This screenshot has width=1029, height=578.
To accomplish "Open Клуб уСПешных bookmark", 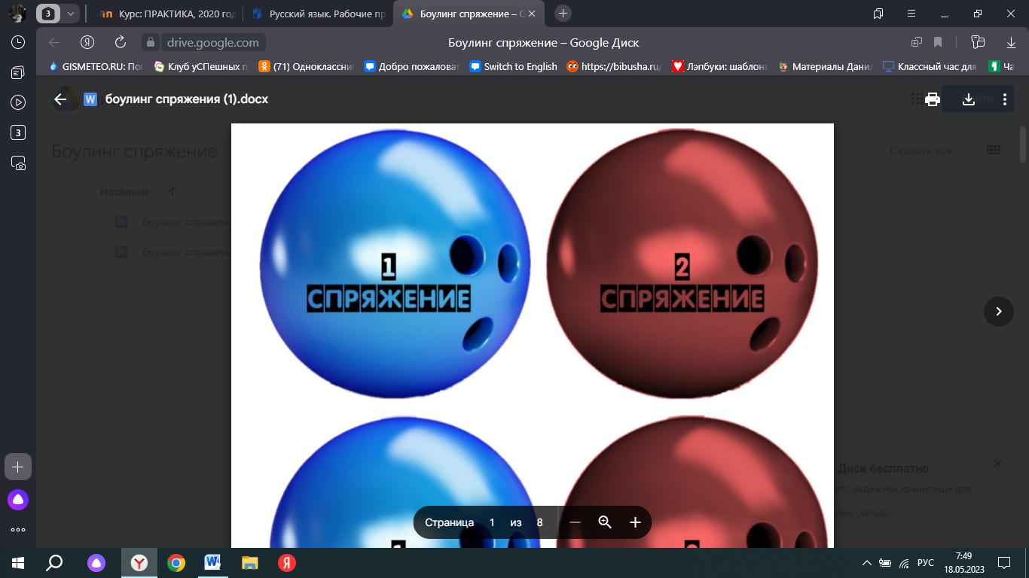I will (x=201, y=66).
